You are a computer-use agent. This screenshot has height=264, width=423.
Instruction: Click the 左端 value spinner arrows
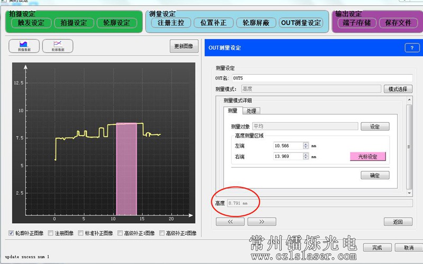pos(305,145)
